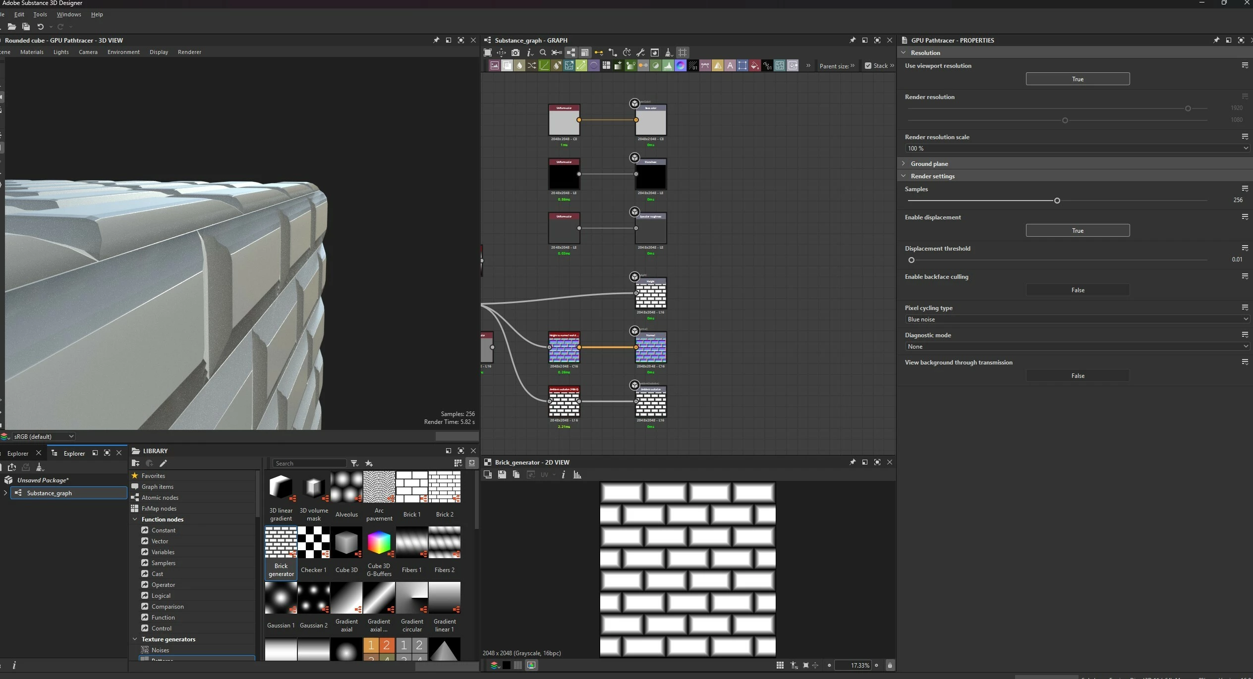Toggle Enable backface culling False button
This screenshot has height=679, width=1253.
[1078, 290]
